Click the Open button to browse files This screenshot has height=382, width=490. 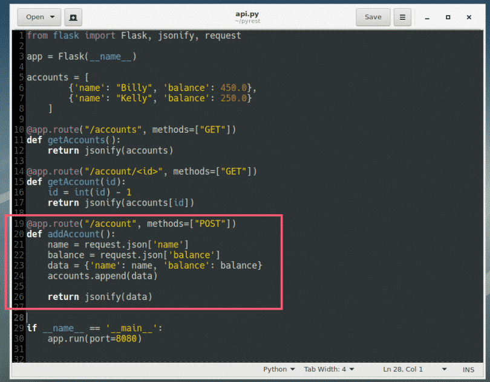pos(34,17)
